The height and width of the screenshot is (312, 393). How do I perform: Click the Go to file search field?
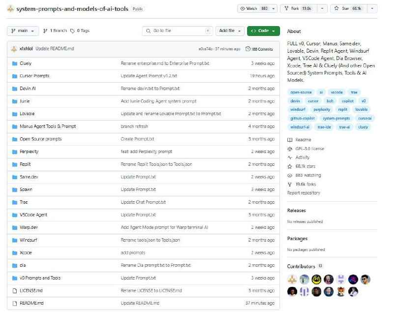coord(177,31)
